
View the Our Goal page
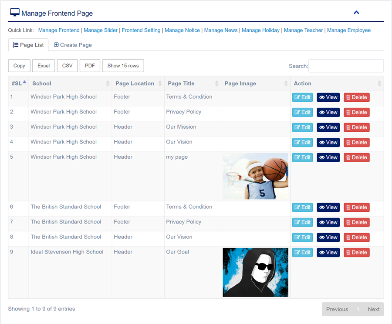coord(328,252)
